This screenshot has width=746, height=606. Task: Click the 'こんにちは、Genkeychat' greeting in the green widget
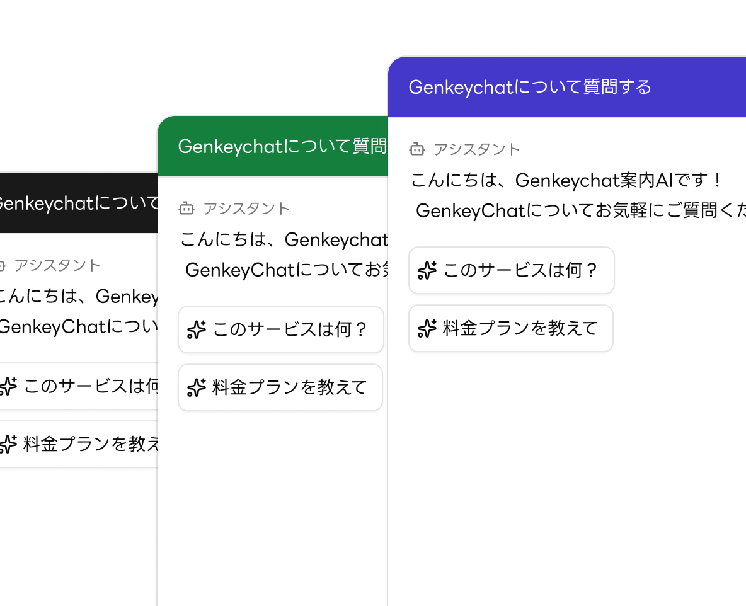[x=284, y=239]
